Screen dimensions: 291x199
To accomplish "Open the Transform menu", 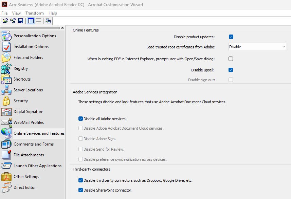I will coord(34,13).
